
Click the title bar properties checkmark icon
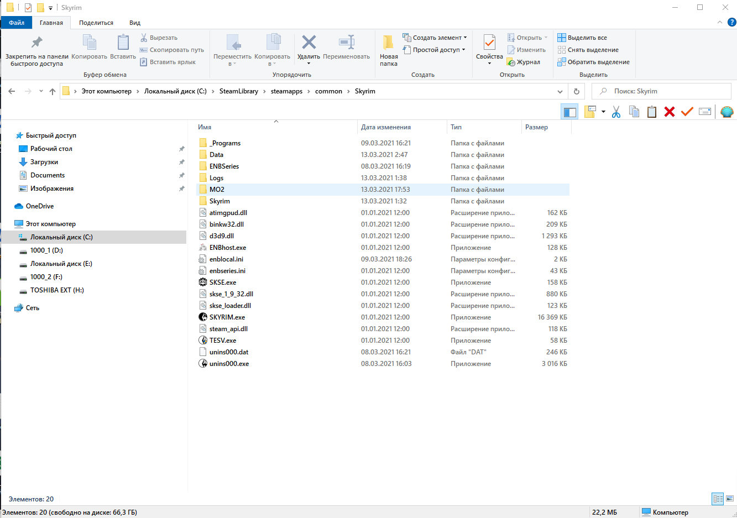point(28,8)
